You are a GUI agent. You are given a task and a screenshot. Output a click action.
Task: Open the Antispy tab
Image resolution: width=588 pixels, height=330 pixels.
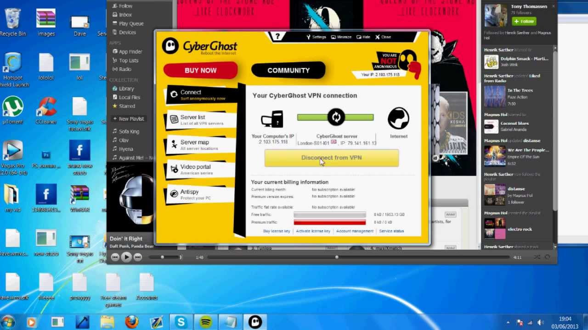click(201, 195)
